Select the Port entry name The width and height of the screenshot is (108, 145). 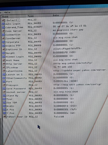[9, 81]
